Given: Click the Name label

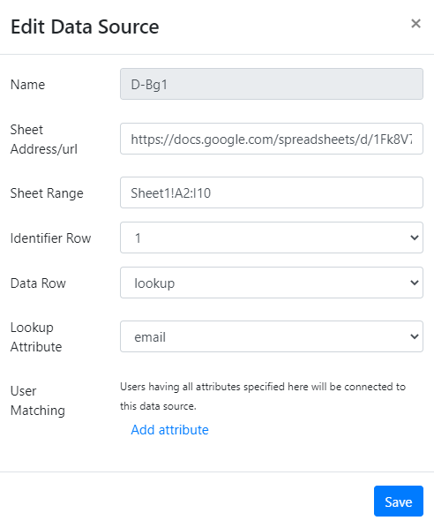Looking at the screenshot, I should coord(27,85).
